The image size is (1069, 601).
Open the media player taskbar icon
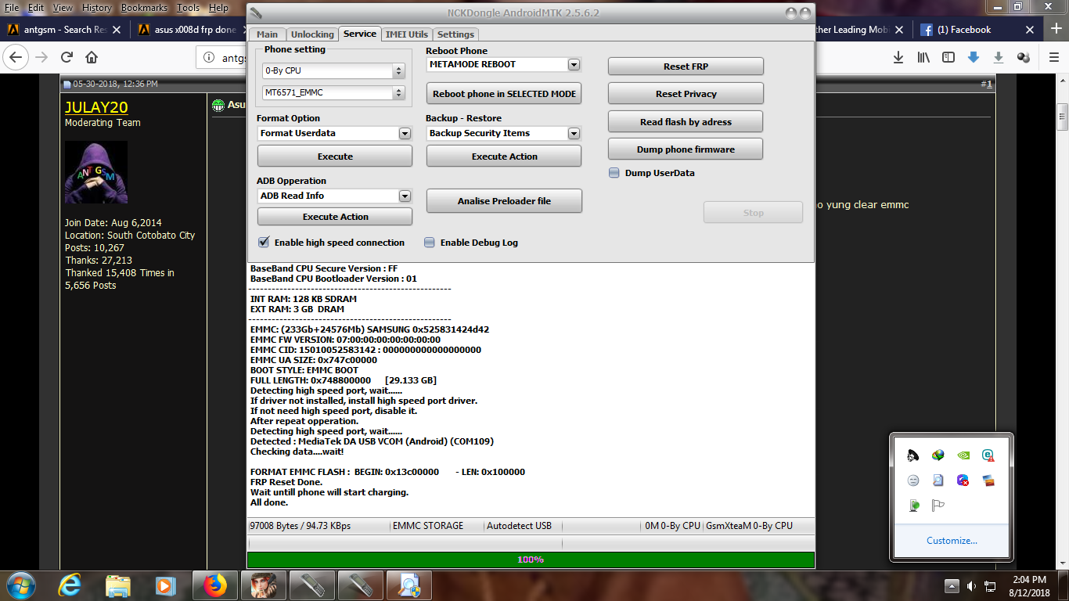coord(165,585)
